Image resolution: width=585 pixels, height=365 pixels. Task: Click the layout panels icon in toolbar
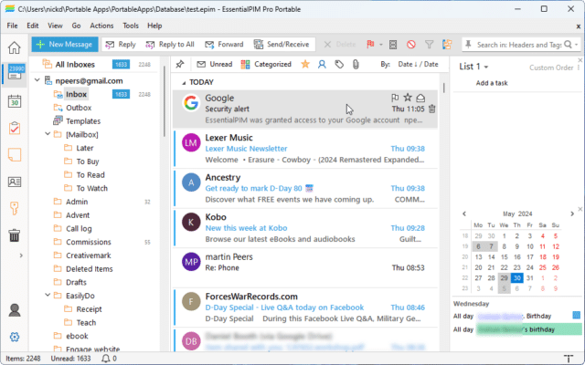(447, 45)
